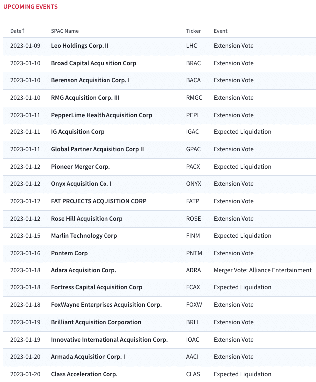Screen dimensions: 316x382
Task: Select FAT PROJECTS ACQUISITION CORP
Action: pos(99,201)
